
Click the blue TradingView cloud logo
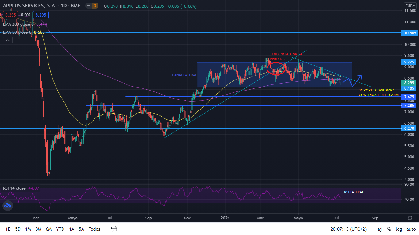[8, 206]
